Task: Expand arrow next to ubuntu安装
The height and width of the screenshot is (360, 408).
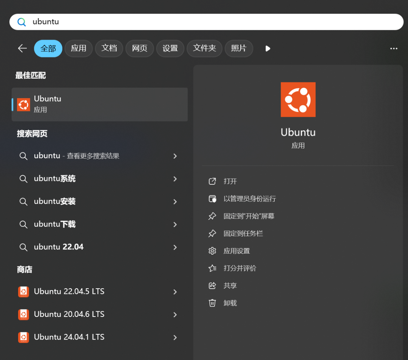Action: click(175, 202)
